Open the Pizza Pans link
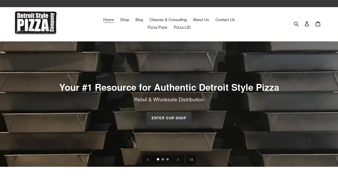This screenshot has height=190, width=338. pyautogui.click(x=157, y=27)
